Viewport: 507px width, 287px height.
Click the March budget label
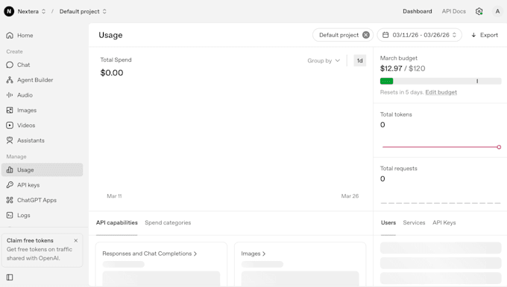399,58
